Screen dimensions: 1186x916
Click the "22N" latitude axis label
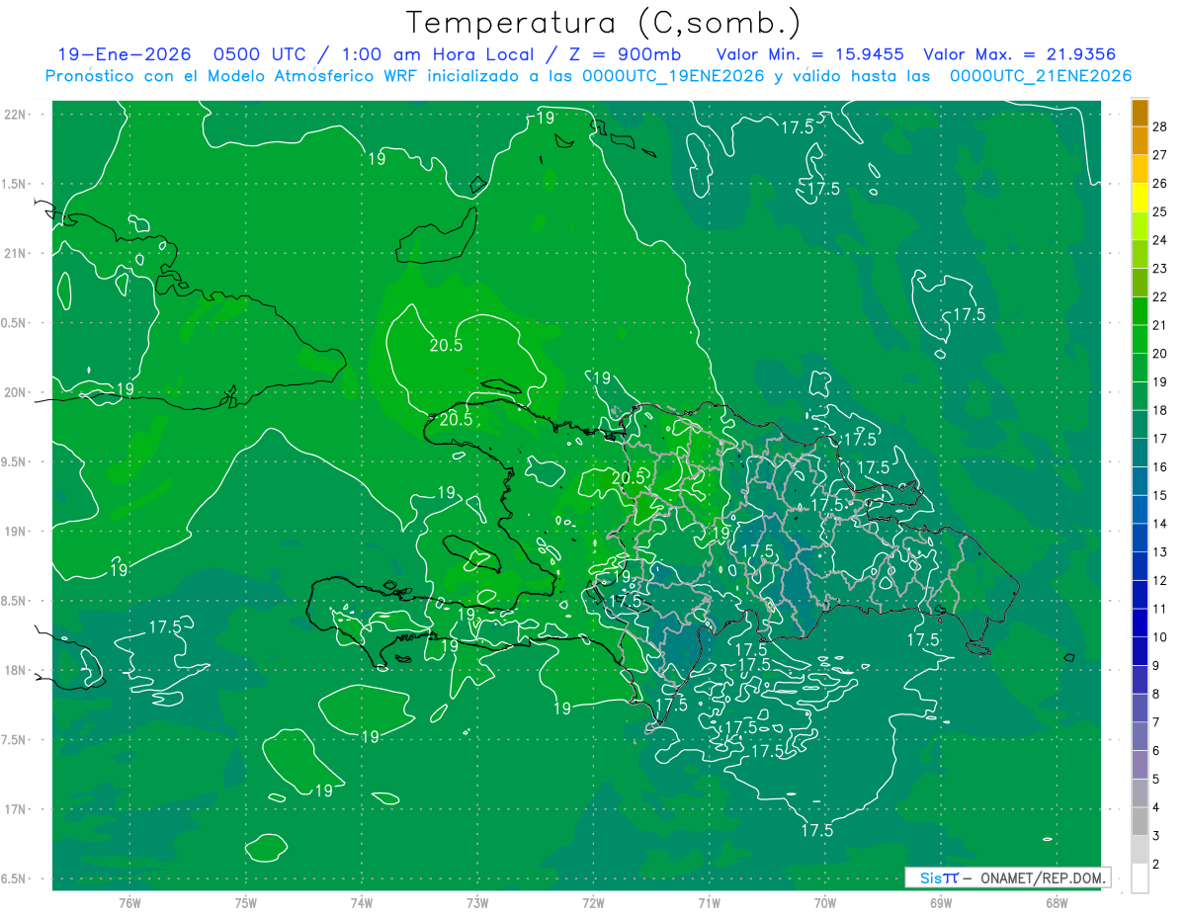pos(17,114)
